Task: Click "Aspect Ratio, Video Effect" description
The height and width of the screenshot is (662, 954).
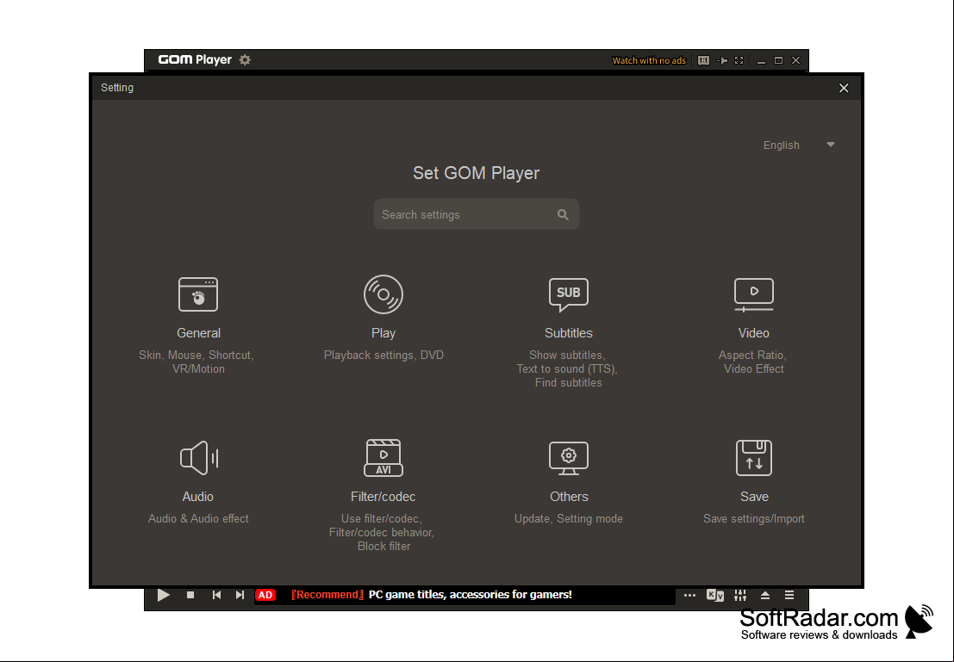Action: [753, 362]
